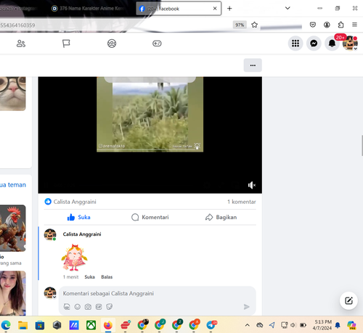Click the 'ua teman' see all friends link
This screenshot has width=363, height=333.
click(x=13, y=185)
